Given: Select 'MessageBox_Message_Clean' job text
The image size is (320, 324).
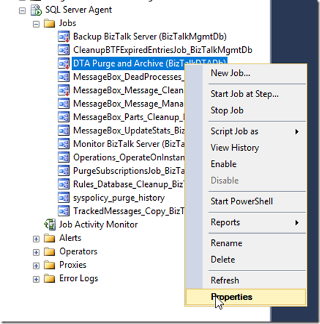Looking at the screenshot, I should pos(128,91).
